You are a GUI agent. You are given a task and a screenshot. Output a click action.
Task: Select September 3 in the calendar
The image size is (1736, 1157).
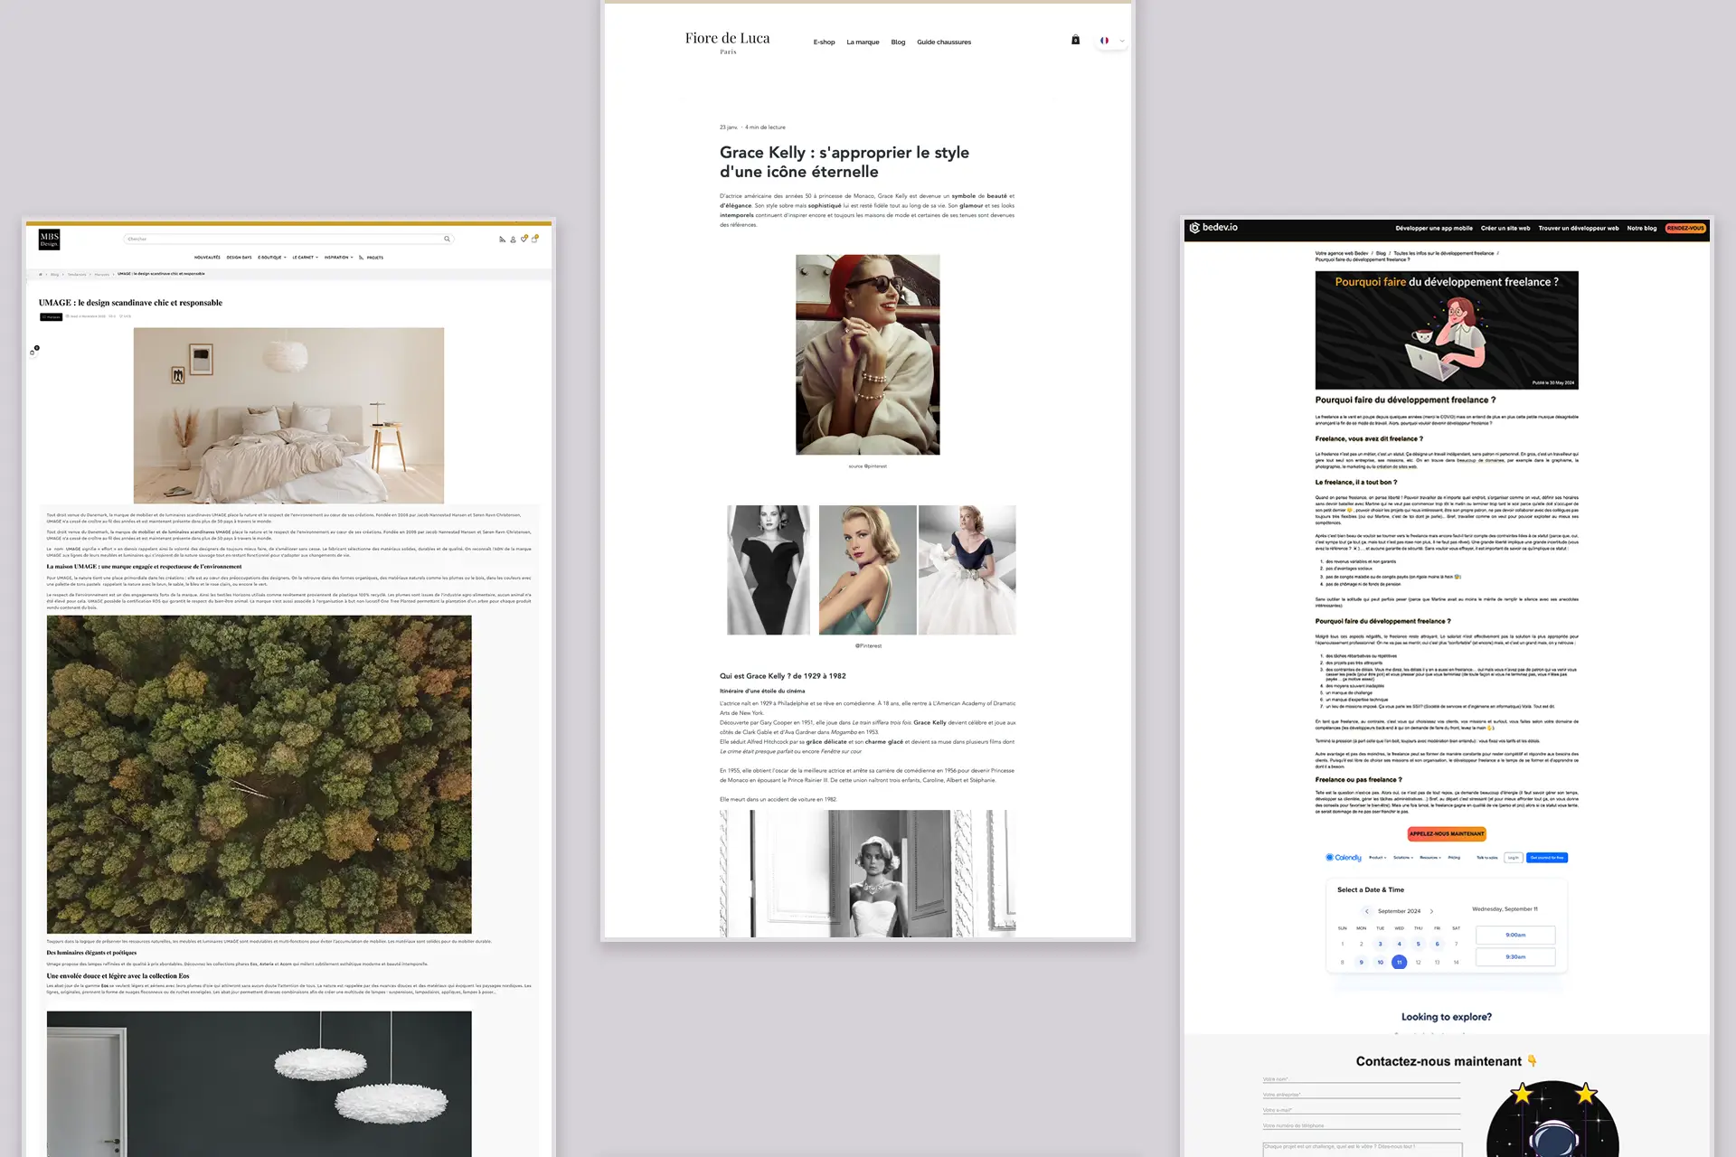1380,944
